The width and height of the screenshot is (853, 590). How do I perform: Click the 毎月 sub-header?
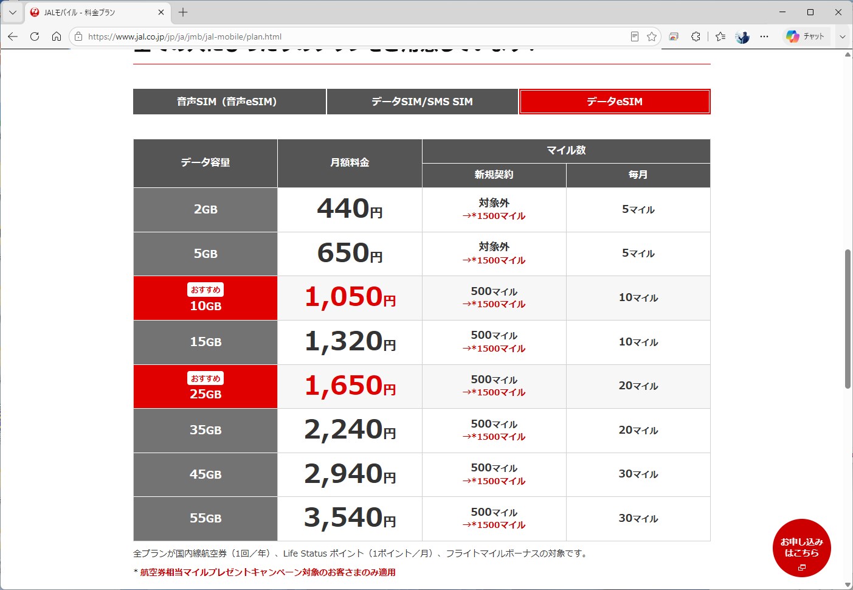pyautogui.click(x=638, y=175)
